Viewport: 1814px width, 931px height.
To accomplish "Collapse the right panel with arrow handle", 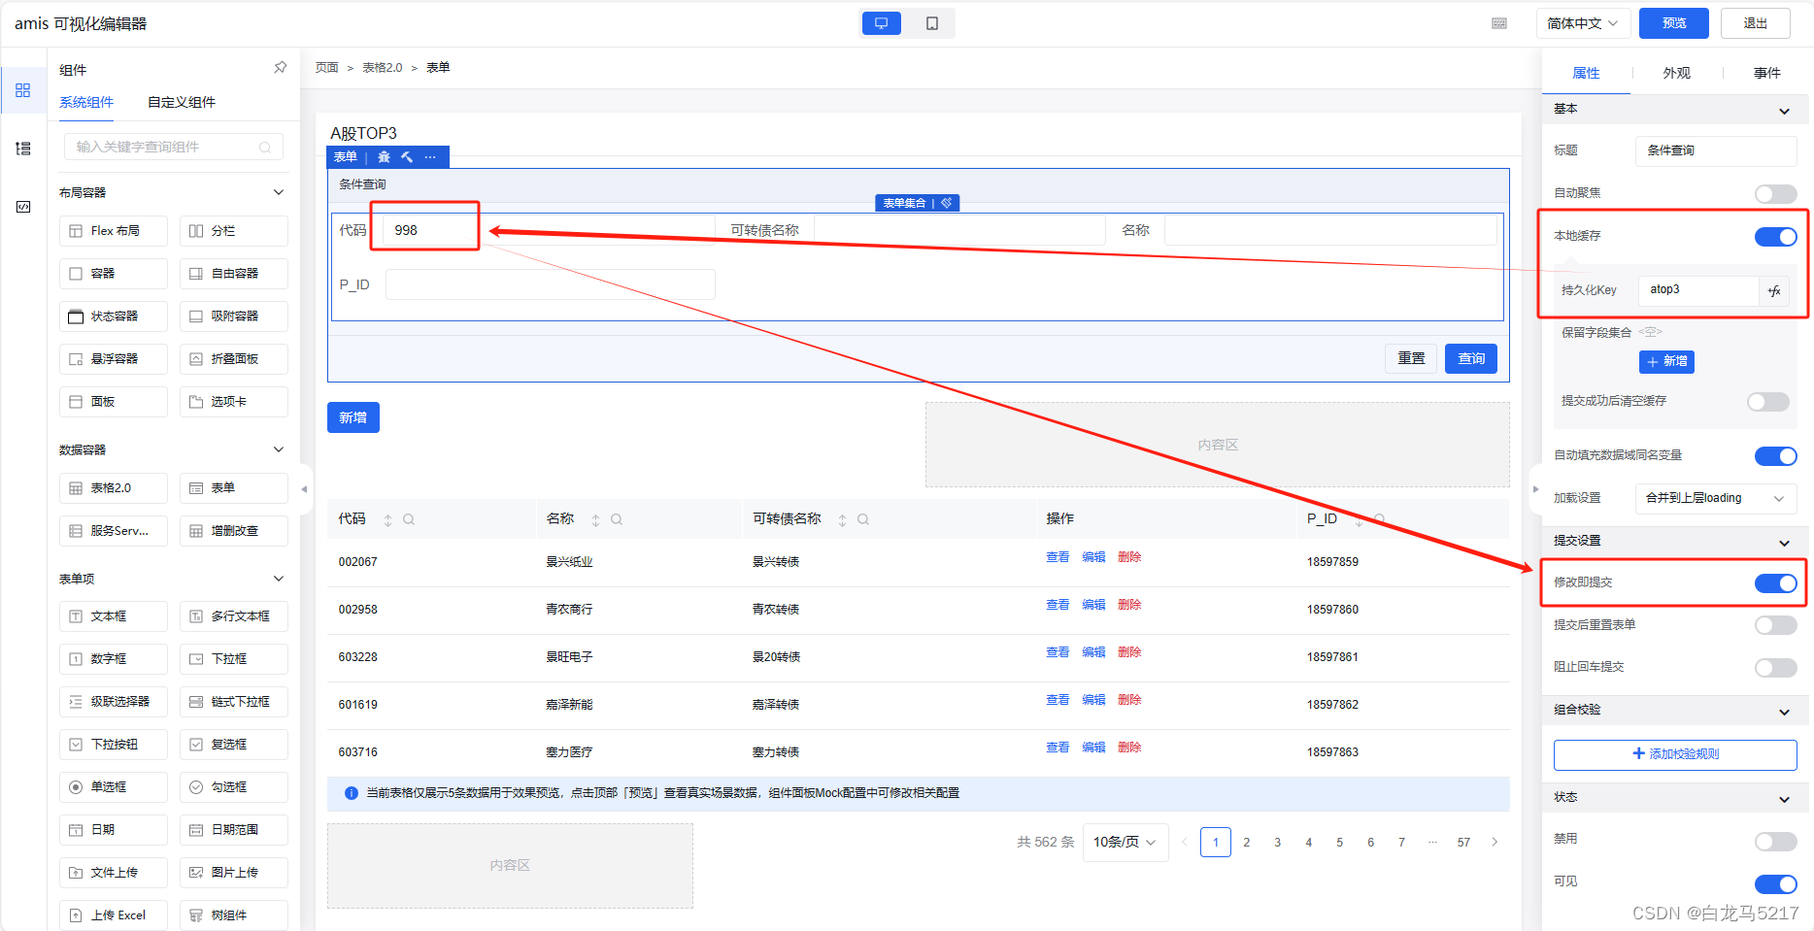I will click(x=1535, y=489).
